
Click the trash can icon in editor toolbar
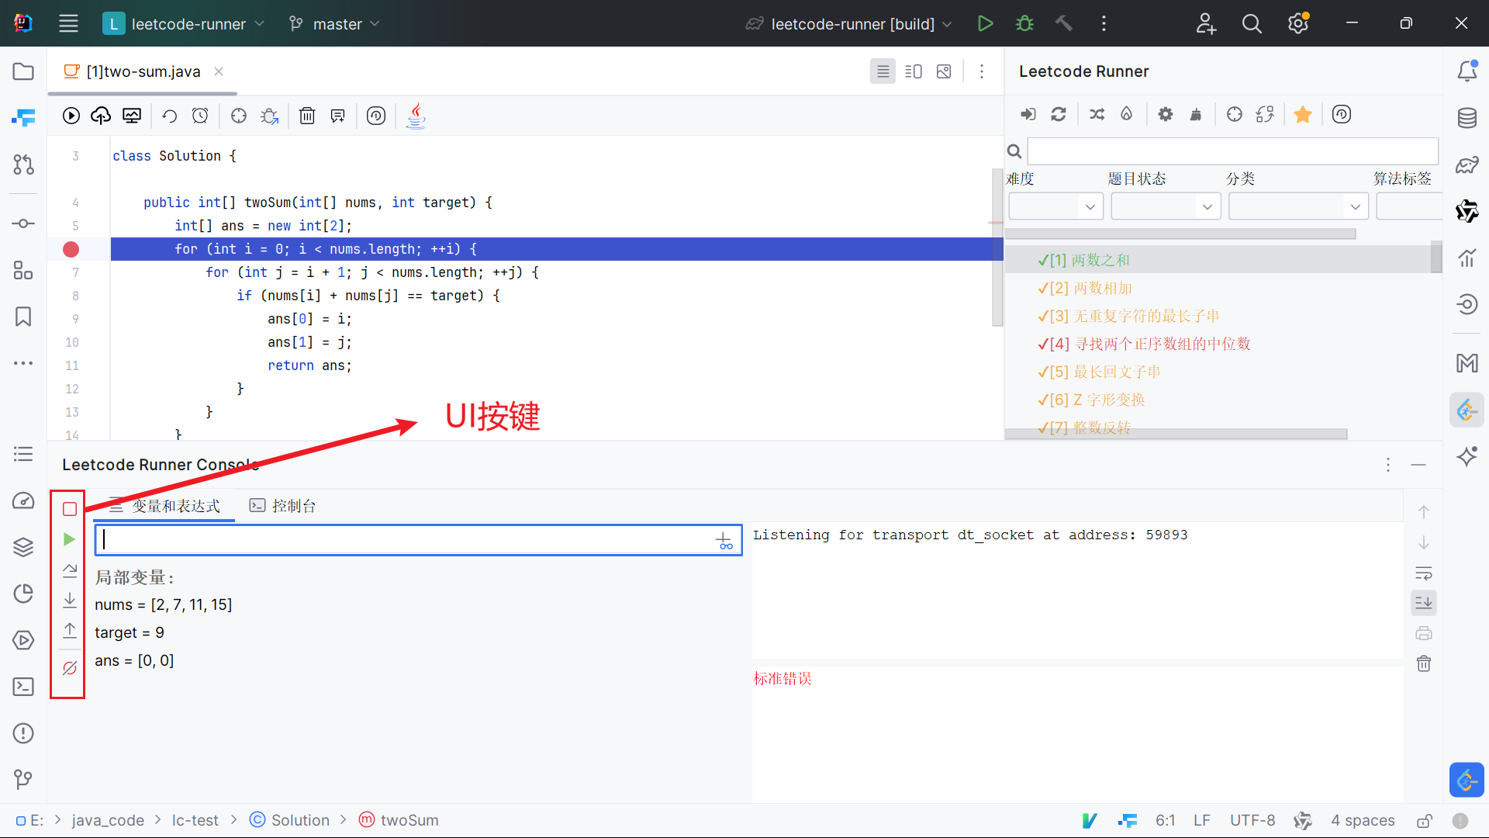pos(307,116)
